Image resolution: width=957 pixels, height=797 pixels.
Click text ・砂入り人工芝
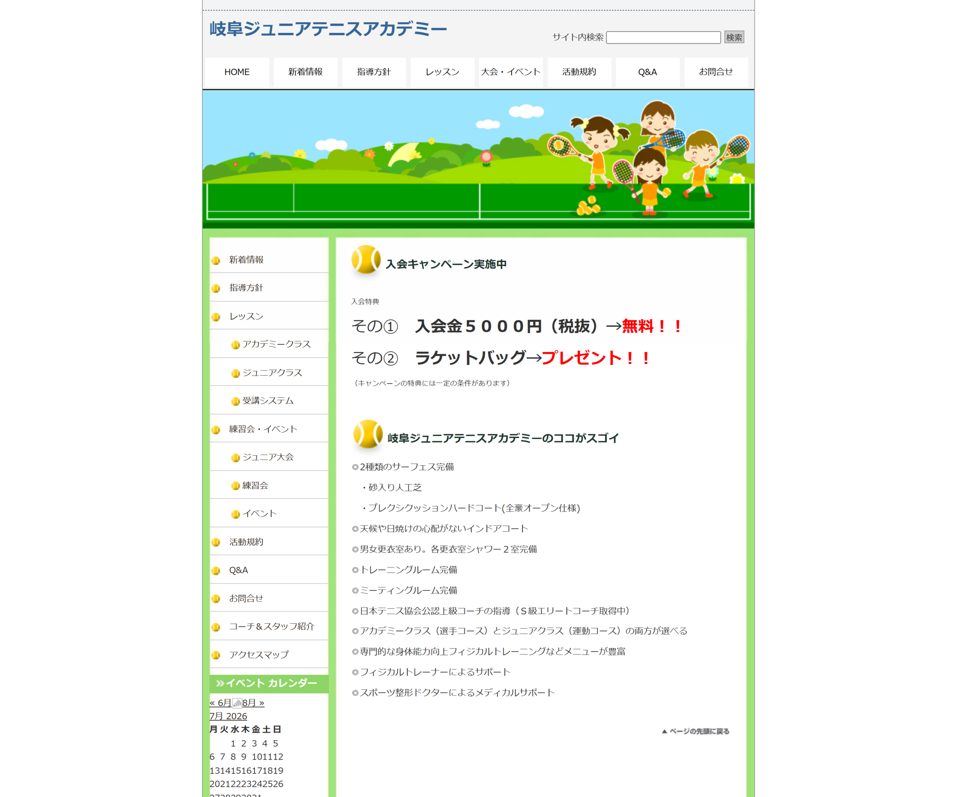[391, 488]
